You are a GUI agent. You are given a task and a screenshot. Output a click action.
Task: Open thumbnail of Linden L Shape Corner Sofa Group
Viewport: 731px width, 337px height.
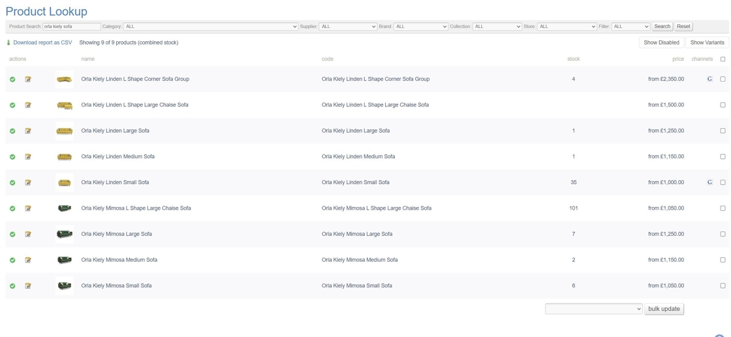click(x=65, y=79)
